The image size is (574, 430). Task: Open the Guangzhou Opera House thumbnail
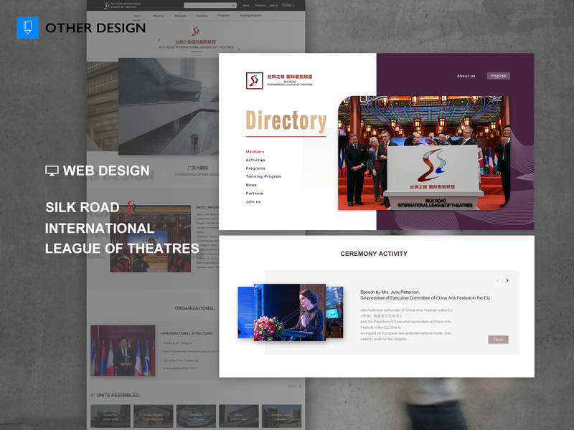coord(110,416)
